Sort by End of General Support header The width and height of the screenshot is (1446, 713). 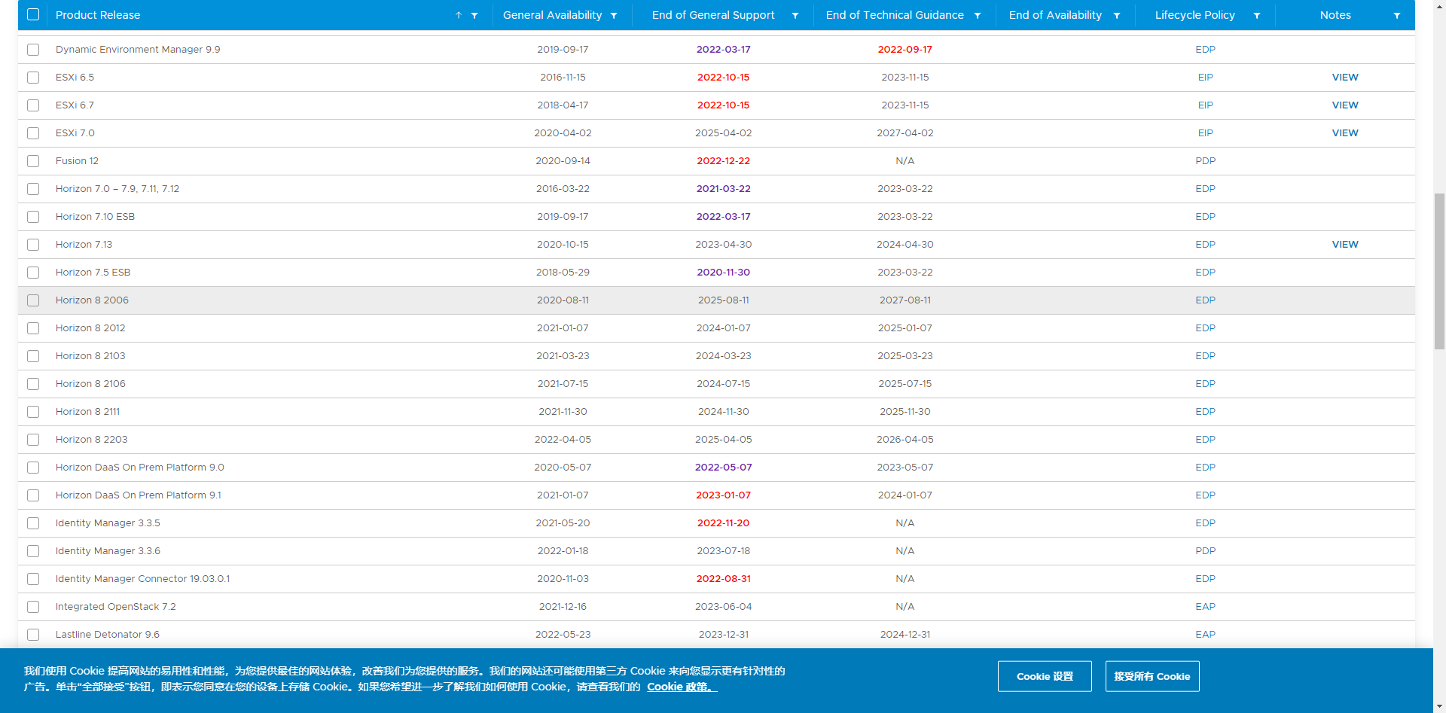713,15
